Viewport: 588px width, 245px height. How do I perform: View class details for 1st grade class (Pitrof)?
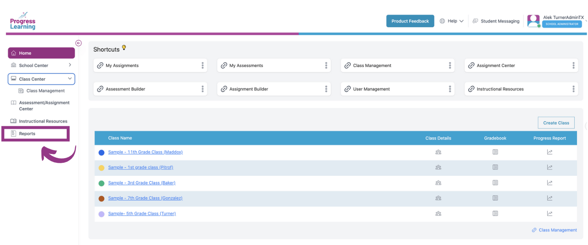click(438, 167)
